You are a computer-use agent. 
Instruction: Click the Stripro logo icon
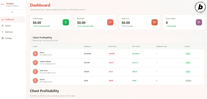pyautogui.click(x=3, y=4)
